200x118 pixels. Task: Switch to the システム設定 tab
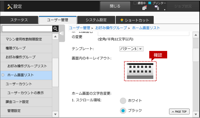(96, 20)
